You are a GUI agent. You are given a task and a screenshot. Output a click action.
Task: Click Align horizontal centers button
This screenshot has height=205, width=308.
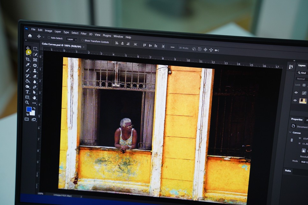coord(122,43)
